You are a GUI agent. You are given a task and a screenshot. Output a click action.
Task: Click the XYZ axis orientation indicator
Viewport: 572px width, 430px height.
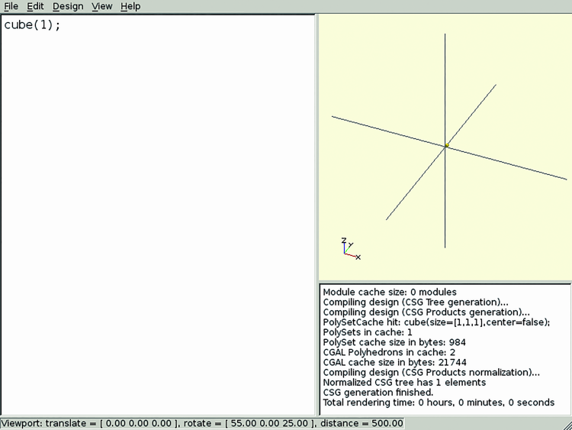349,248
